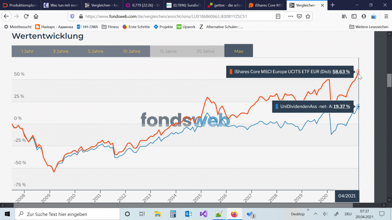392x220 pixels.
Task: Click the horizontal page scrollbar
Action: (183, 205)
